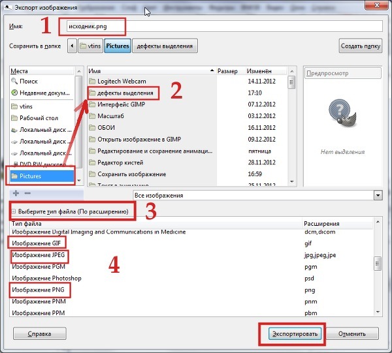
Task: Select vtins in the places list
Action: 42,106
